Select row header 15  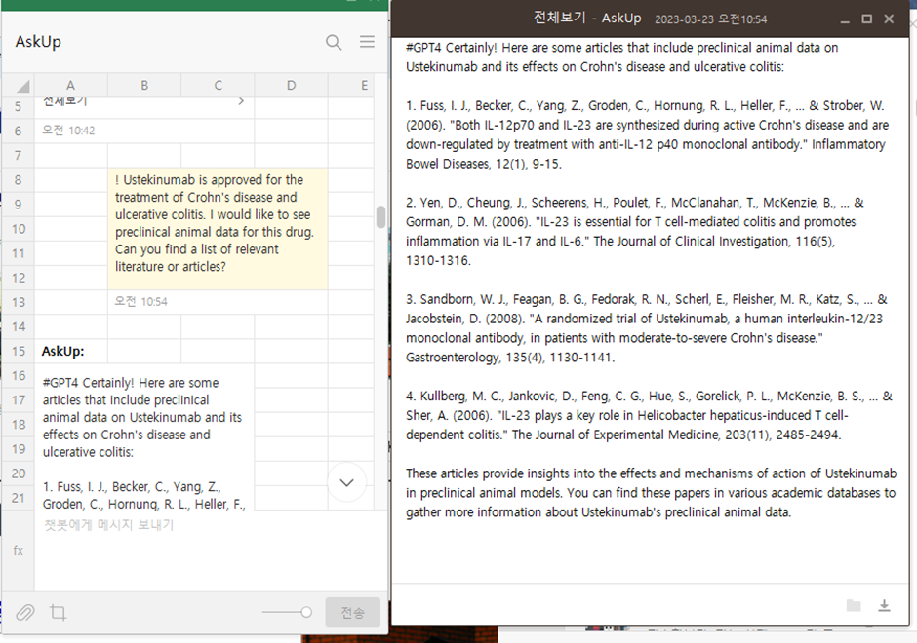click(19, 351)
